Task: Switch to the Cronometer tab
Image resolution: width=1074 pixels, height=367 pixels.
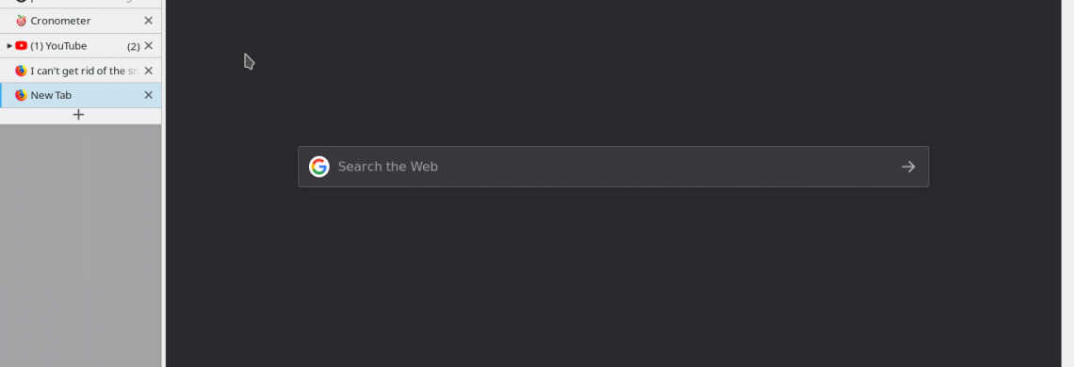Action: pyautogui.click(x=81, y=21)
